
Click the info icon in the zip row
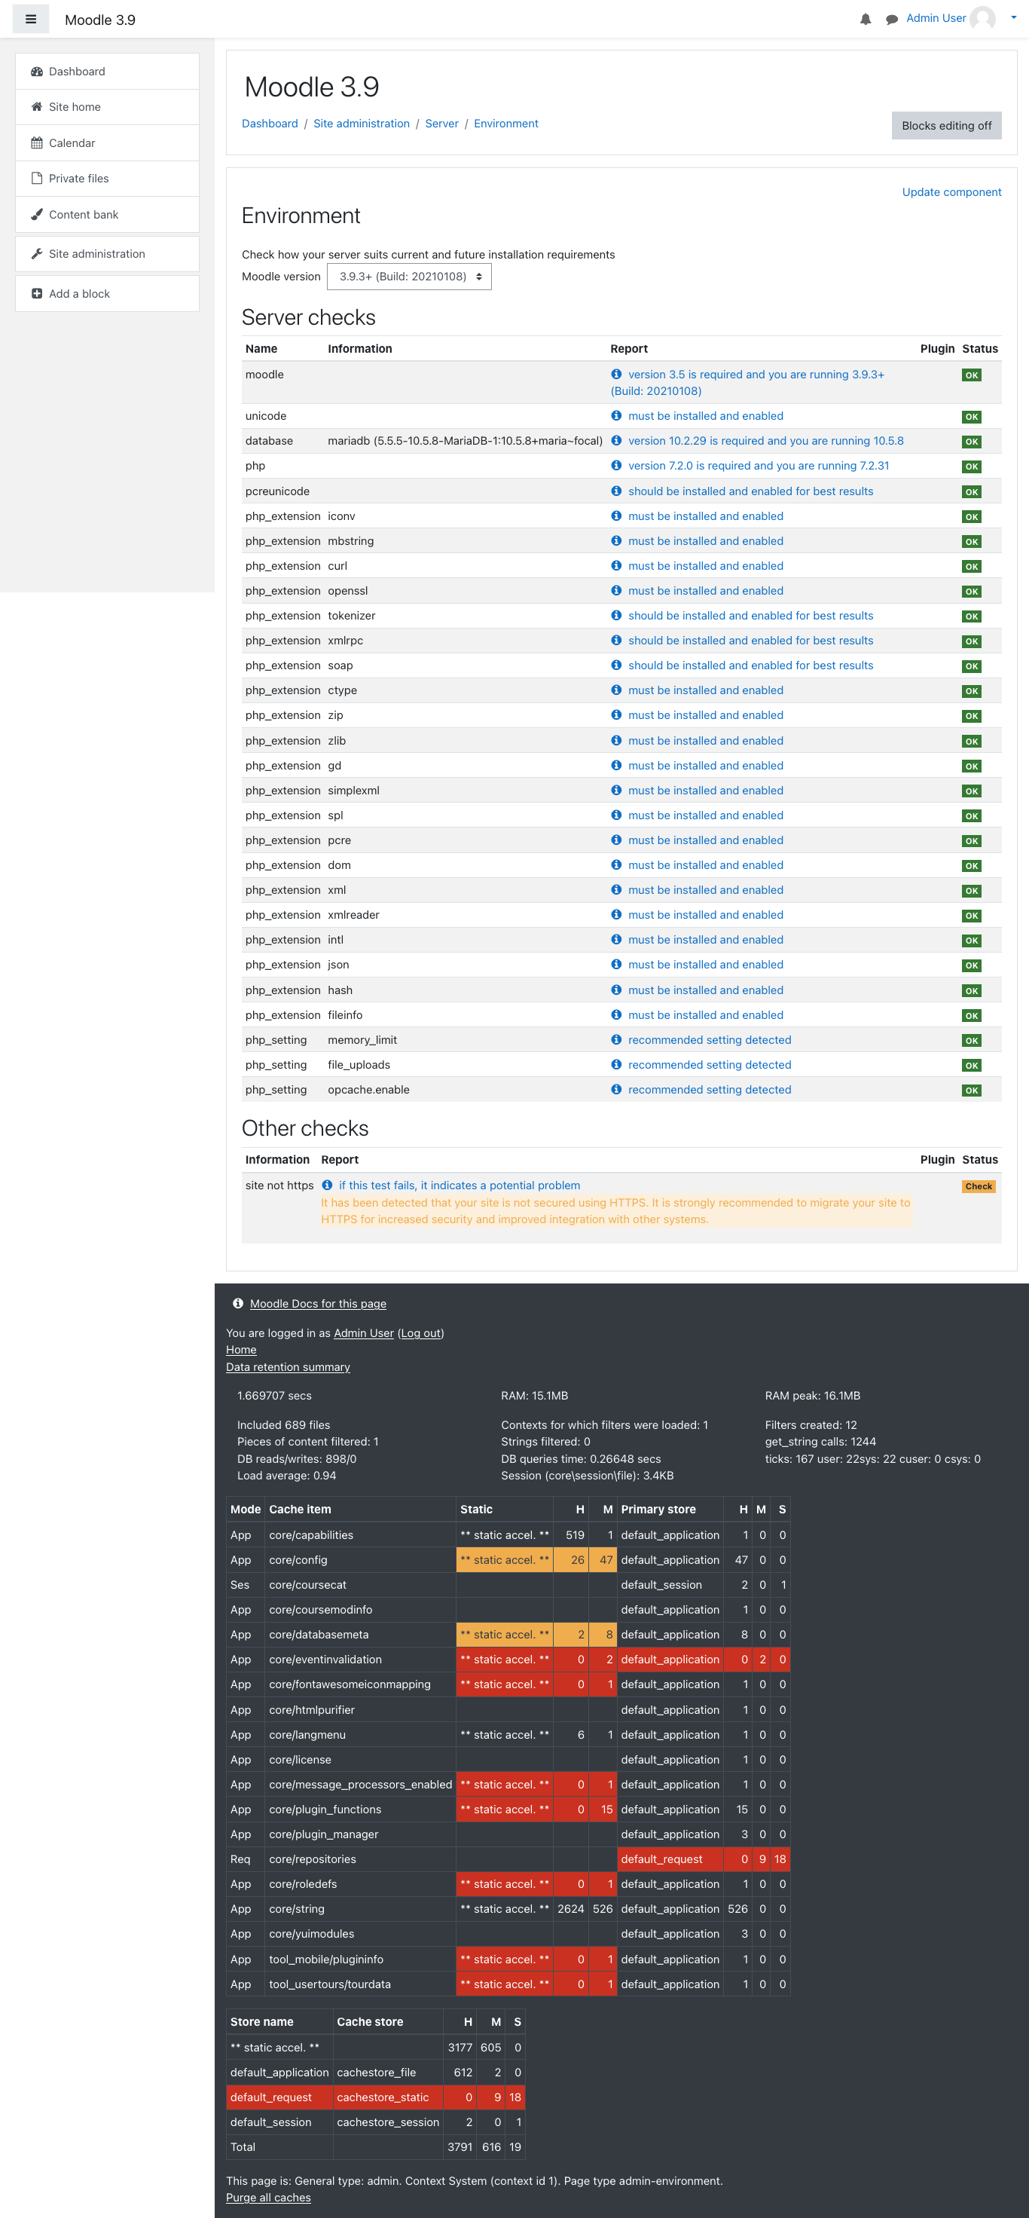[616, 715]
